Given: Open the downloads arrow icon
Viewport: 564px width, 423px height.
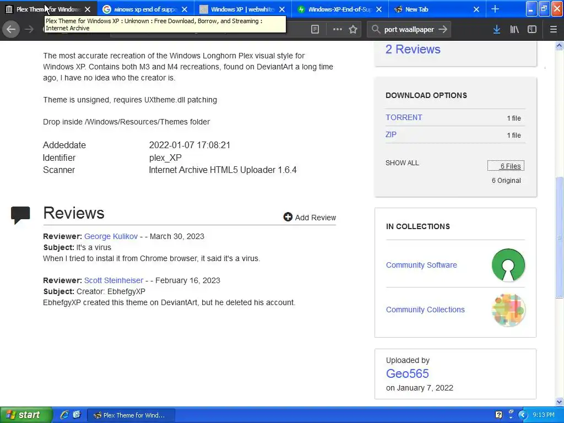Looking at the screenshot, I should 497,30.
